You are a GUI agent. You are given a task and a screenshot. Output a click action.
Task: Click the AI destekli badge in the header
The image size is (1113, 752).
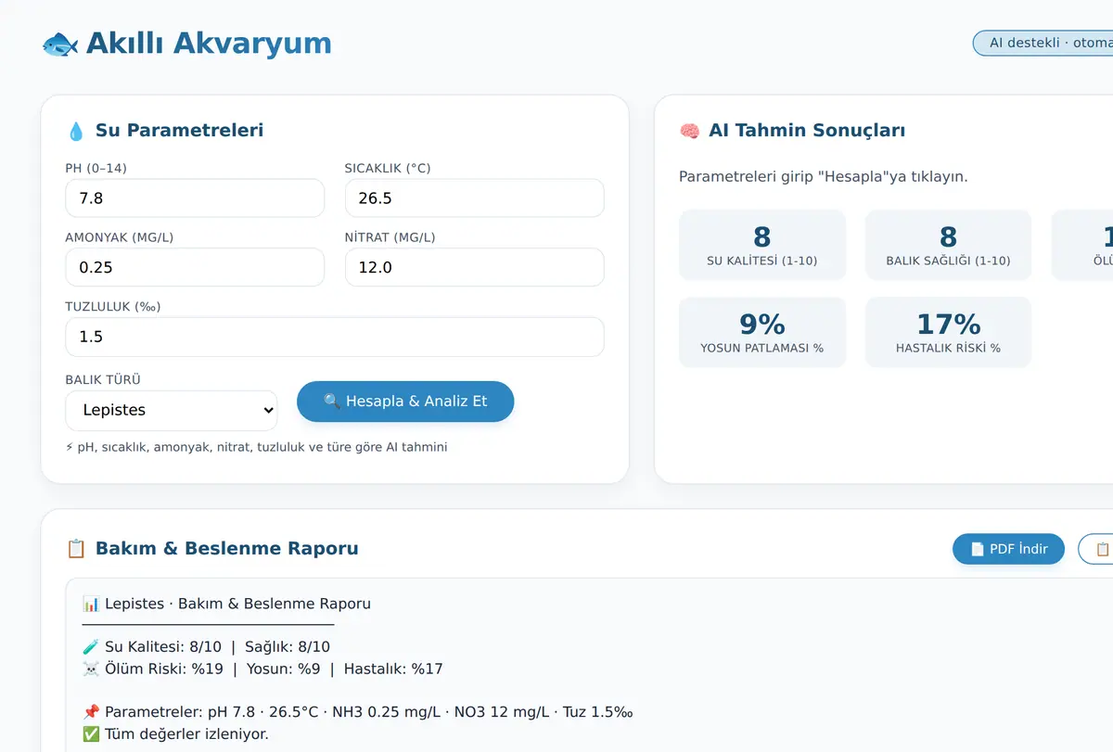(1043, 43)
